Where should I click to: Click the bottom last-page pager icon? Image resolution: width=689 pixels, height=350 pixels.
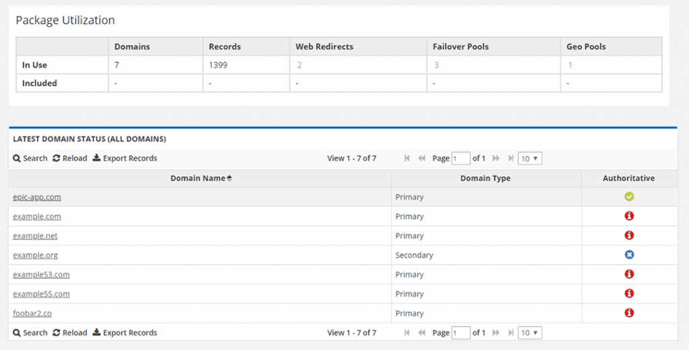click(x=511, y=333)
